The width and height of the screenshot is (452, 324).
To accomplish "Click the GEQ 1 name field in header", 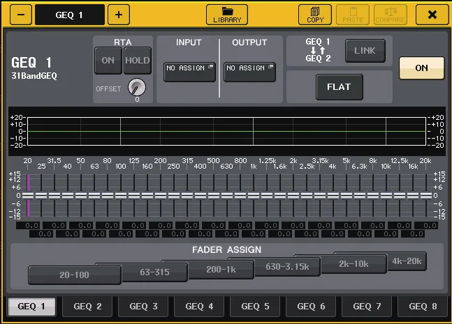I will coord(69,15).
